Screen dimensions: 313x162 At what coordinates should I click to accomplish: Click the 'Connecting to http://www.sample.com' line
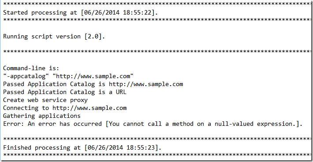click(65, 108)
